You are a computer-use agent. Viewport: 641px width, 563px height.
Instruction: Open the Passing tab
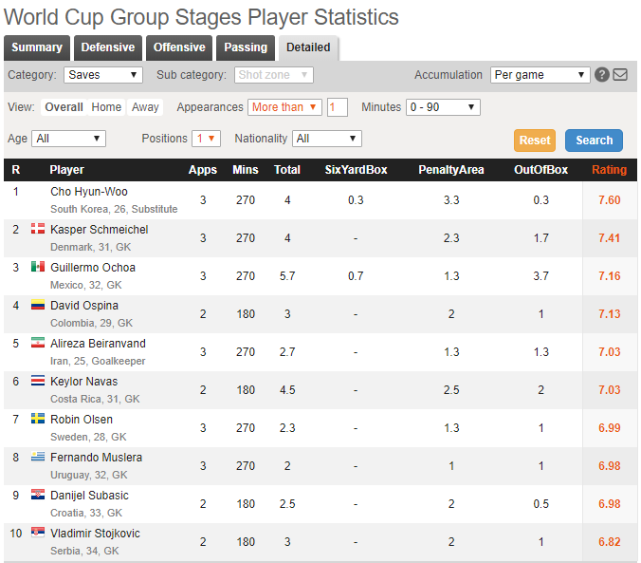click(246, 47)
